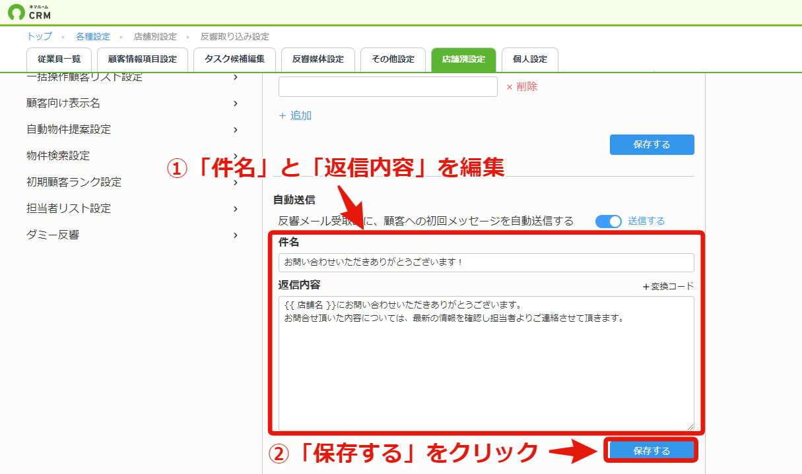The width and height of the screenshot is (802, 474).
Task: Remove entry with × 削除
Action: [x=521, y=86]
